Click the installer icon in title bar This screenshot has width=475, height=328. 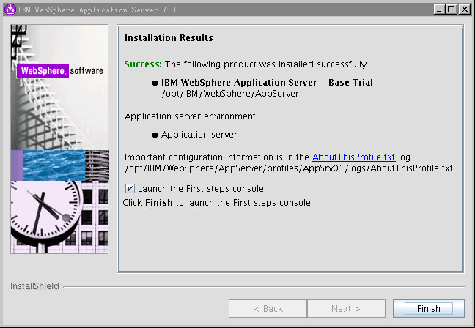(x=10, y=9)
